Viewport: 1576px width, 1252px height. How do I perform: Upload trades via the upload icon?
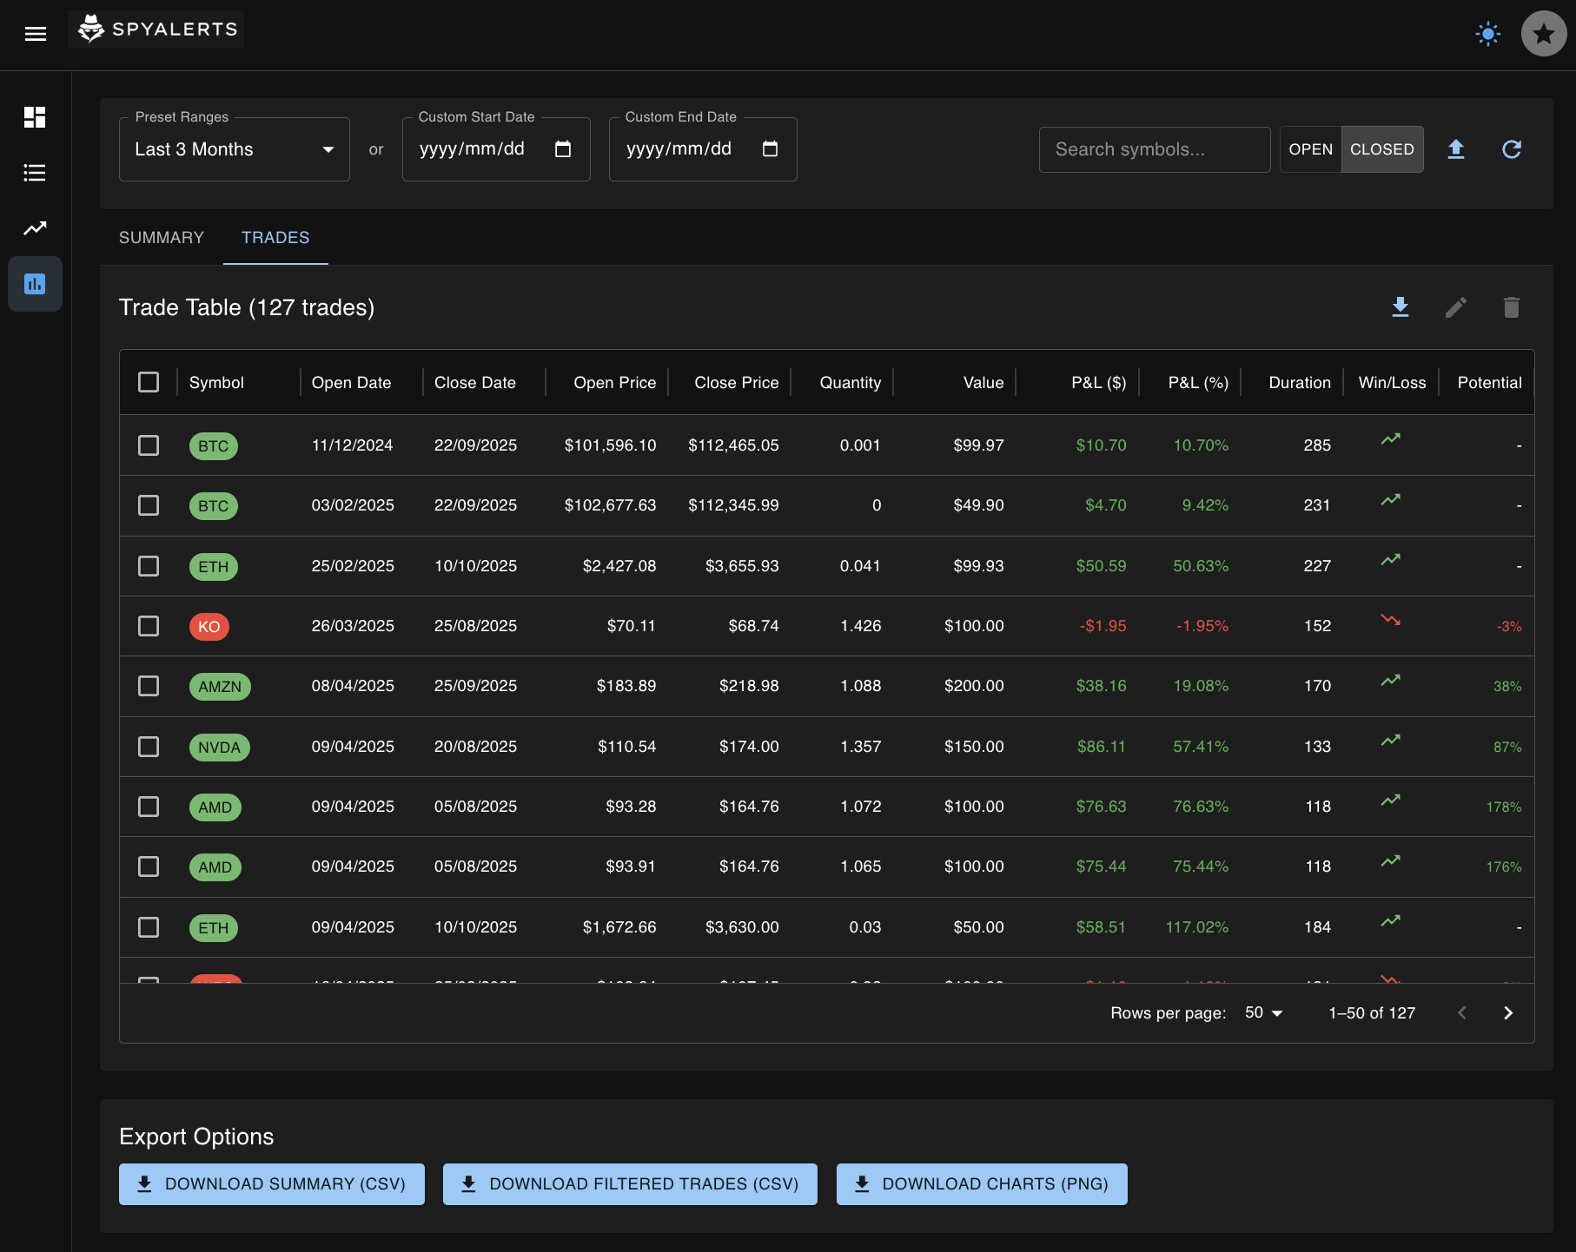point(1456,148)
